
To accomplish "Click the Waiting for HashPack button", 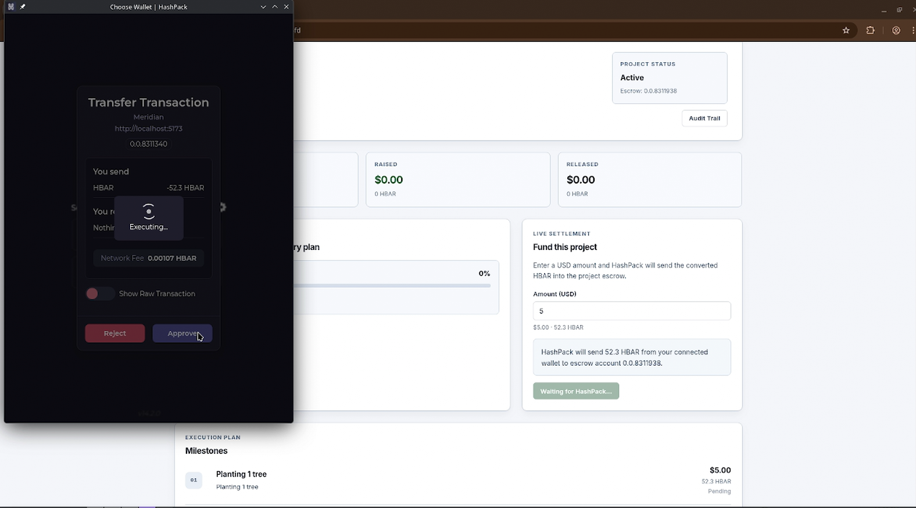I will pos(576,391).
